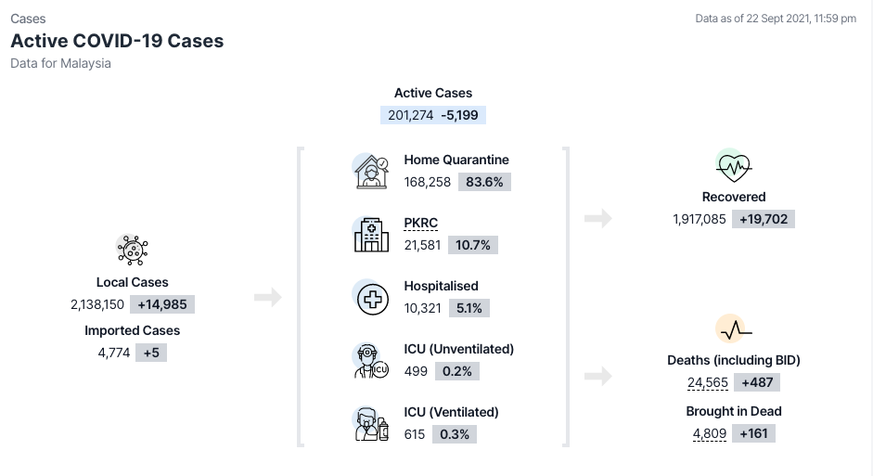
Task: Click the Recovered +19,702 badge
Action: coord(765,219)
